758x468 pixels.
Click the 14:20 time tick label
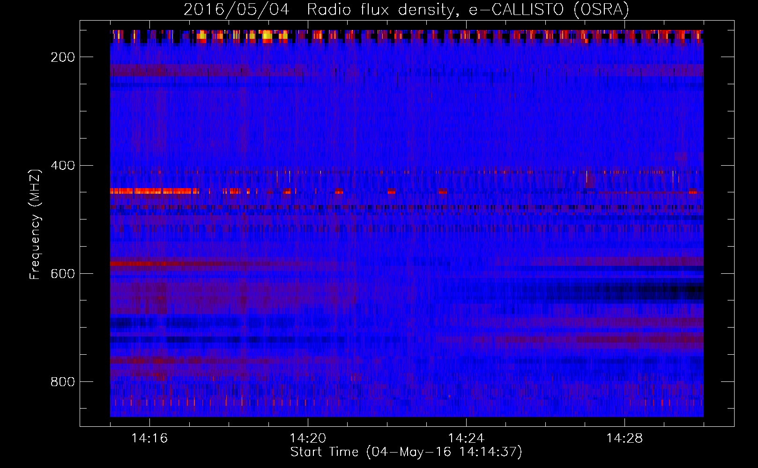tap(308, 439)
